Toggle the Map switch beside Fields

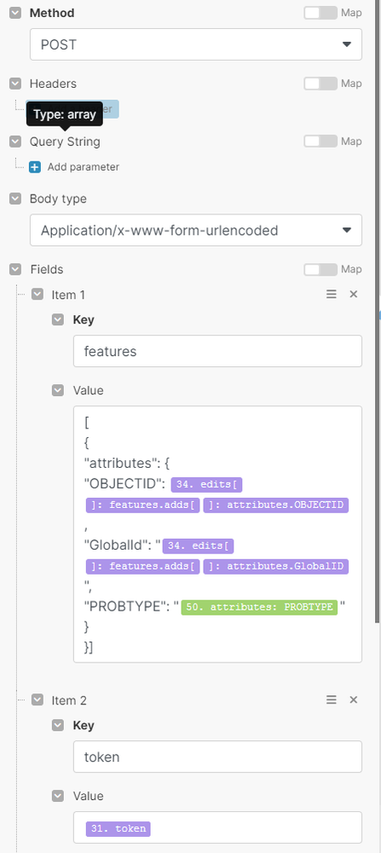coord(320,269)
